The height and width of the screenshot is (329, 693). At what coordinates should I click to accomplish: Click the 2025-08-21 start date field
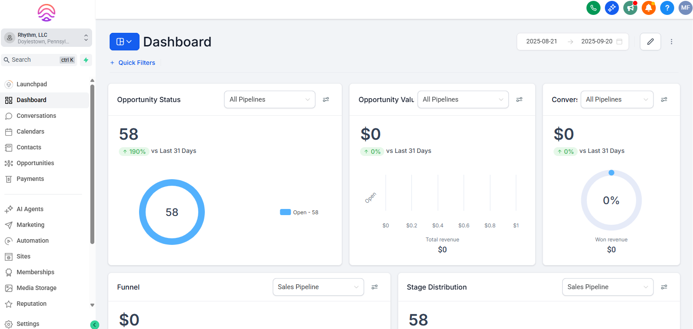coord(541,42)
